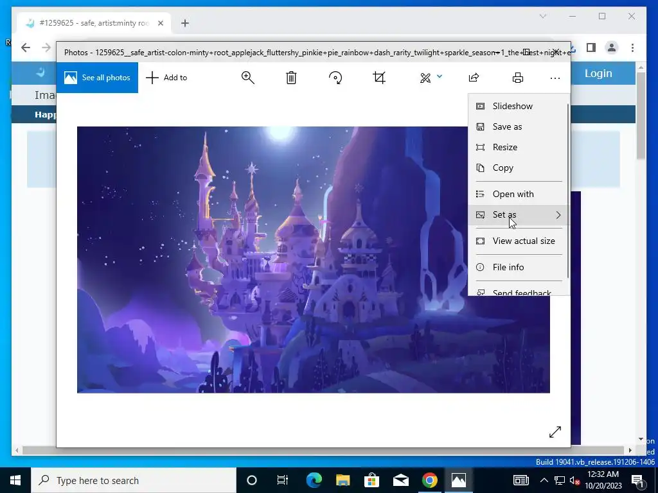The height and width of the screenshot is (493, 658).
Task: Open the Windows Start menu
Action: pyautogui.click(x=15, y=480)
